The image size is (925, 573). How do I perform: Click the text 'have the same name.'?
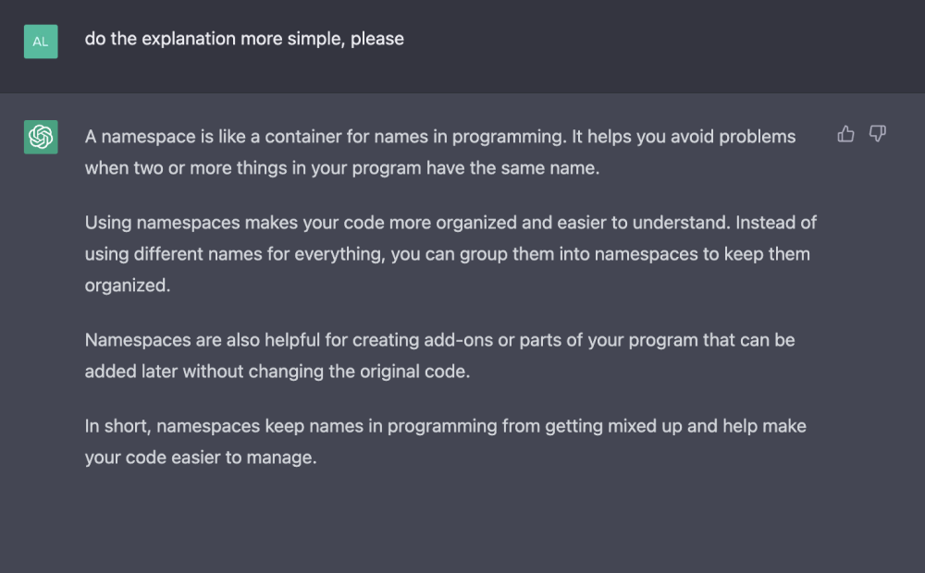coord(512,168)
